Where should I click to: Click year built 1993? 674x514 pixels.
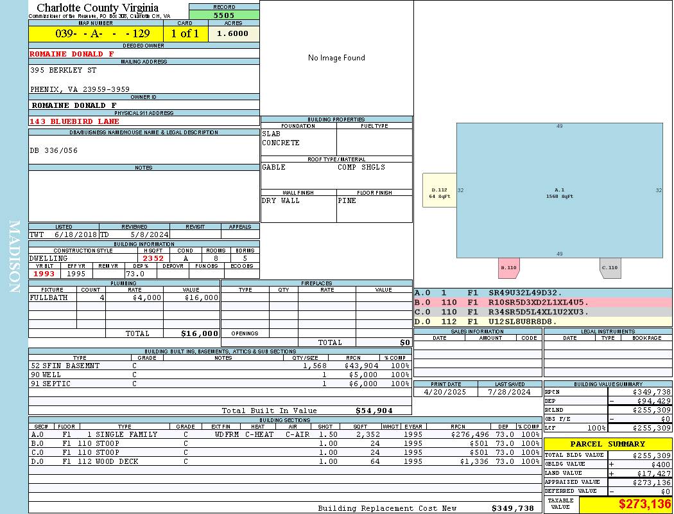point(44,274)
